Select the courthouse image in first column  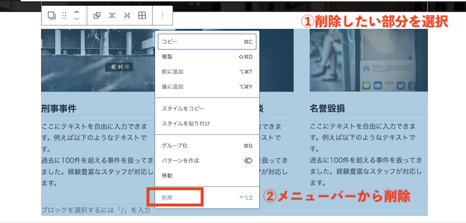click(x=98, y=60)
